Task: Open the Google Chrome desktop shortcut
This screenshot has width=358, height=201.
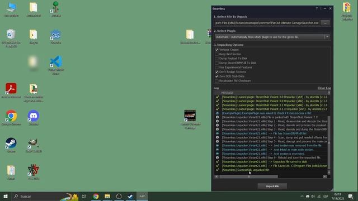Action: coord(11,118)
